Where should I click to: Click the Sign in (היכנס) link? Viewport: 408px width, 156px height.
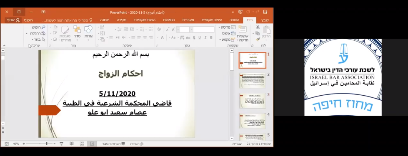(28, 20)
